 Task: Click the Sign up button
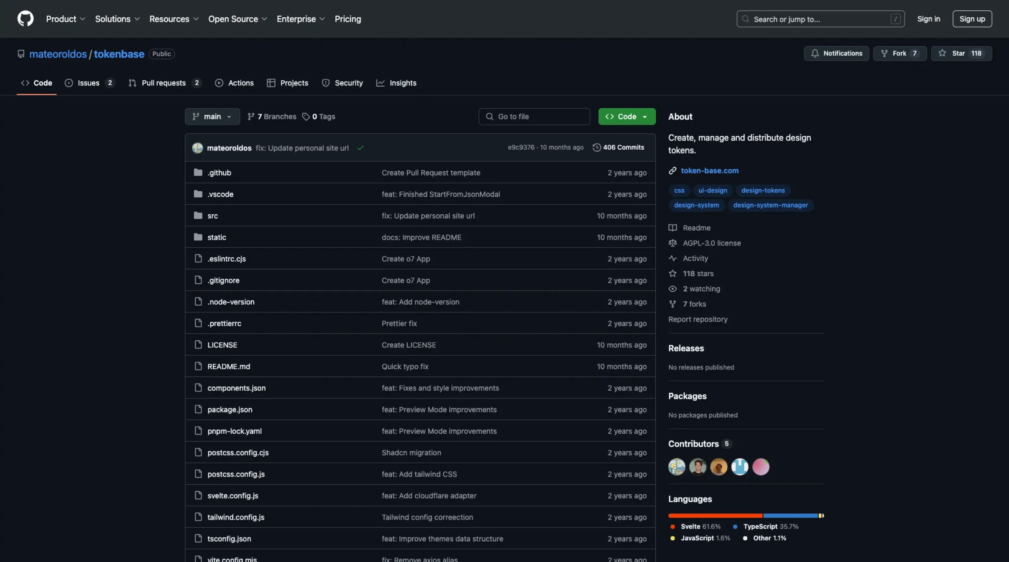pyautogui.click(x=972, y=19)
